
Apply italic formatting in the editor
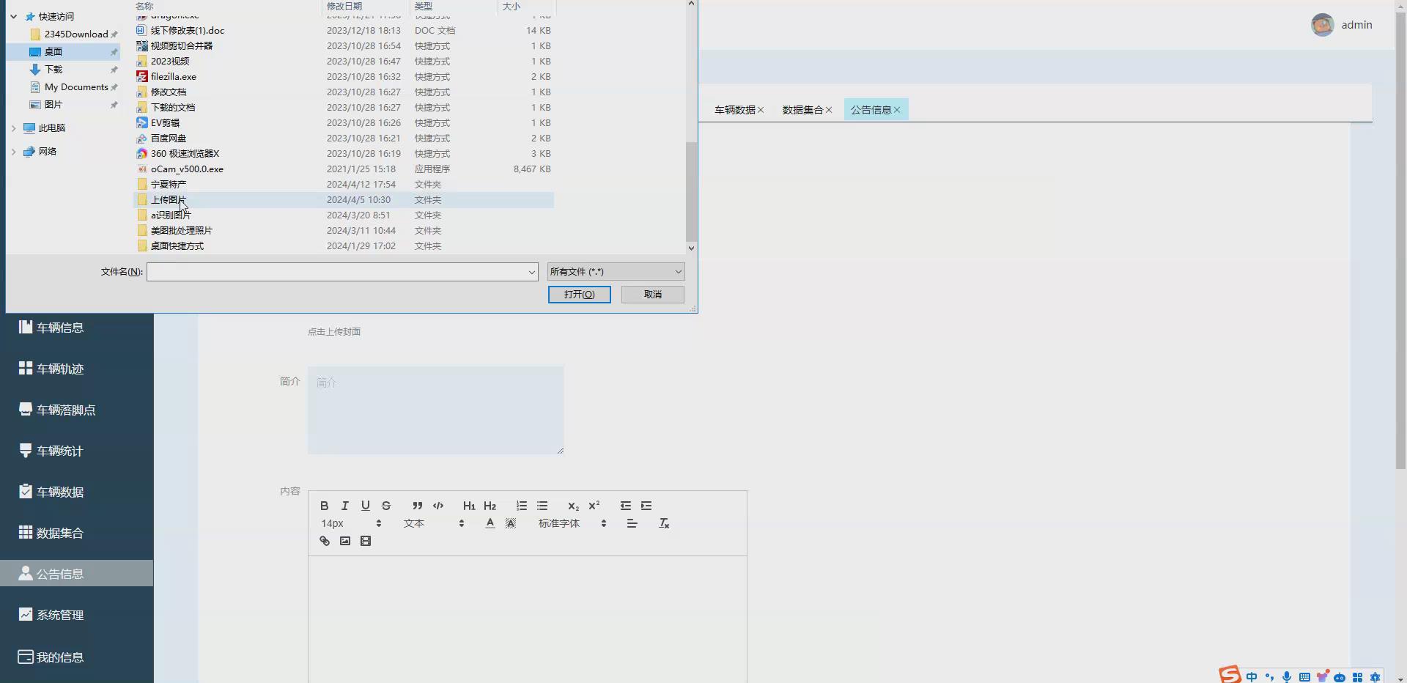point(344,506)
